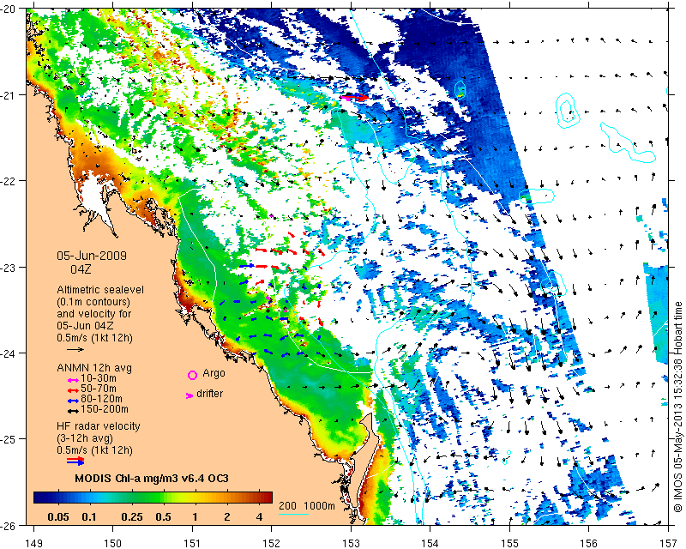Click the magenta 10-30m arrow symbol

point(74,380)
